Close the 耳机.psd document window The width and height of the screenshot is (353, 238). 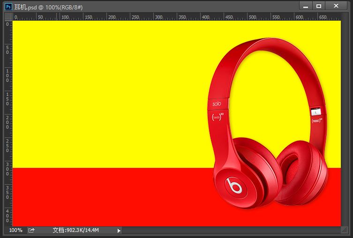coord(336,6)
